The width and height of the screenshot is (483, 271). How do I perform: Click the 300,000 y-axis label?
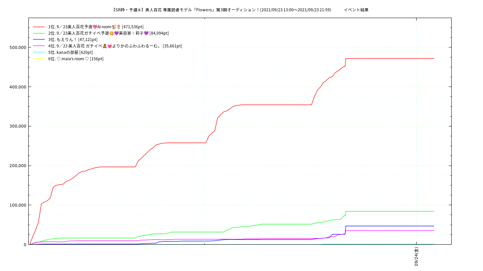[17, 126]
